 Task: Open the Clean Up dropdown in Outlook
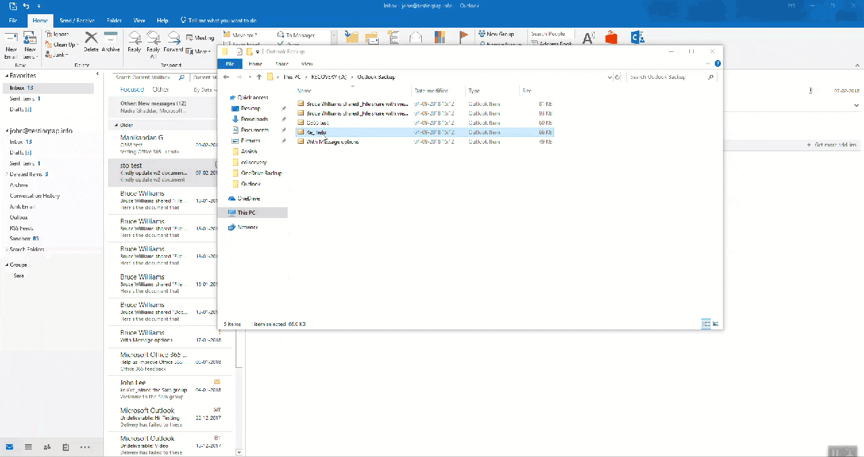61,45
